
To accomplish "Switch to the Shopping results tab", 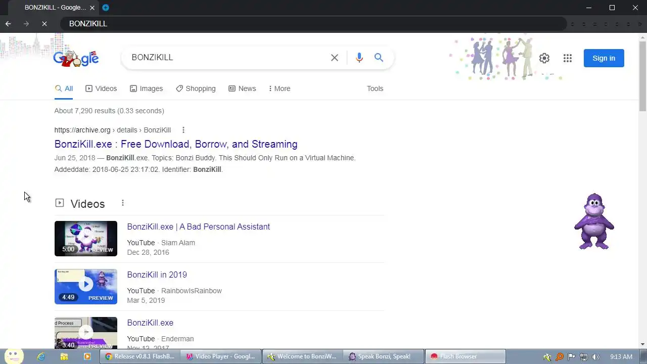I will coord(196,88).
